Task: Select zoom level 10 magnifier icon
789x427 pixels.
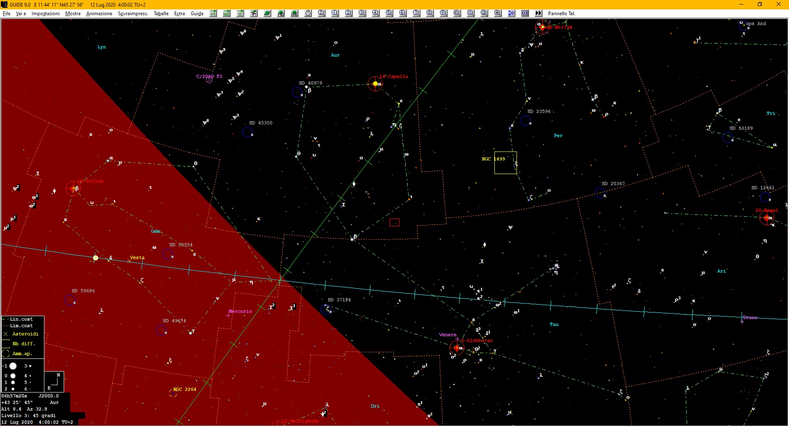Action: 457,13
